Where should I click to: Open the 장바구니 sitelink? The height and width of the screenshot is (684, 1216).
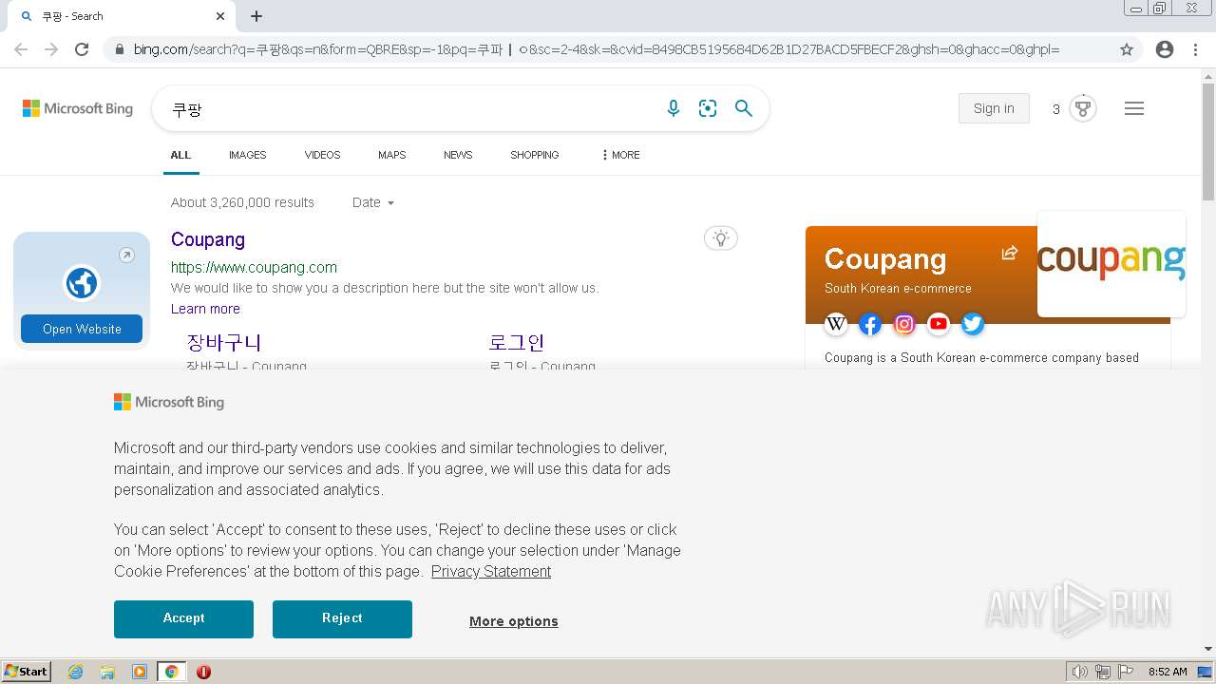pyautogui.click(x=224, y=342)
